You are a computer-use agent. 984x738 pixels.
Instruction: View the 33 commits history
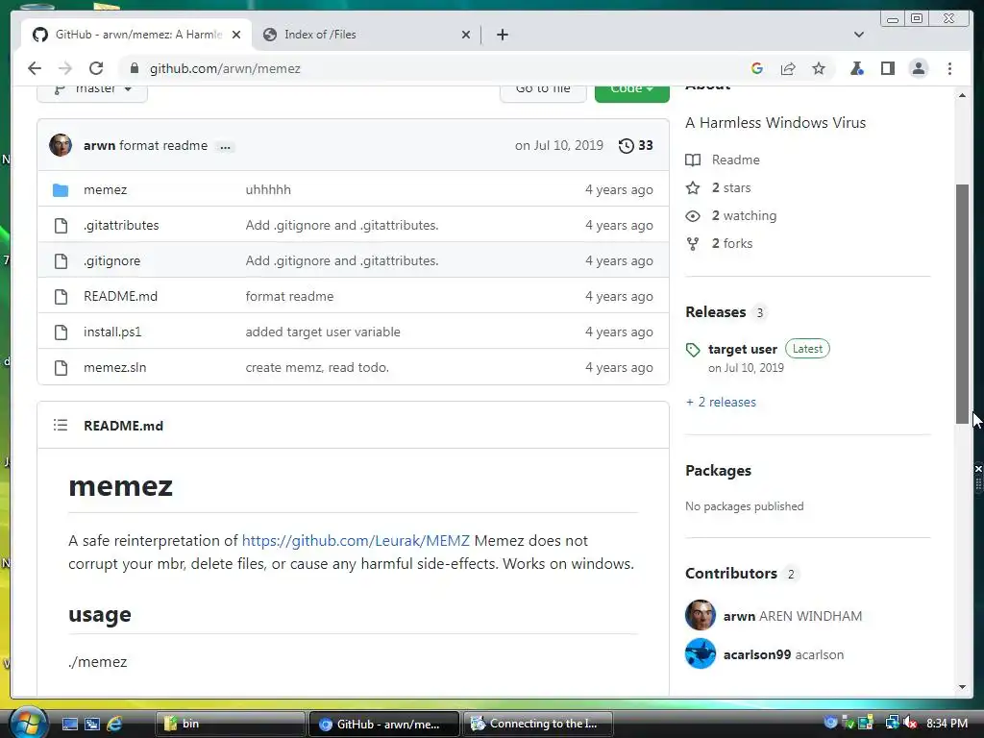point(636,146)
